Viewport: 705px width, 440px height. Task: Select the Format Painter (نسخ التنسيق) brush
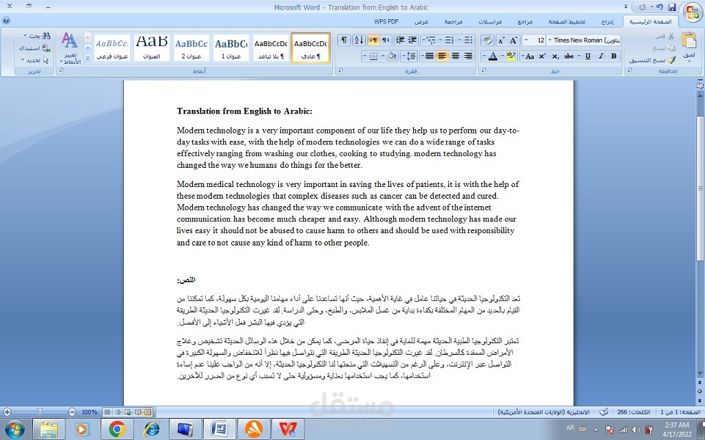coord(672,60)
